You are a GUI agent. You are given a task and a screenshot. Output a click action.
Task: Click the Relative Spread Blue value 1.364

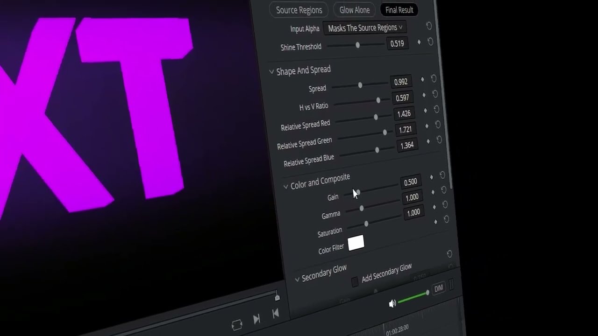pos(407,145)
